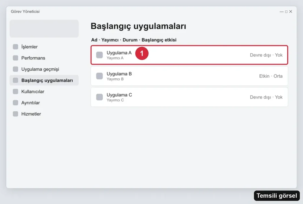Select the Uygulama B name

(119, 74)
